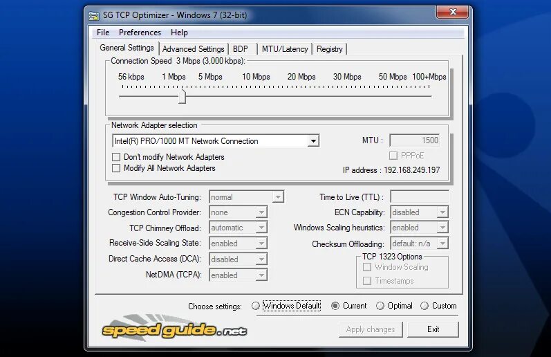Click the MTU value field
This screenshot has height=357, width=551.
[x=415, y=140]
